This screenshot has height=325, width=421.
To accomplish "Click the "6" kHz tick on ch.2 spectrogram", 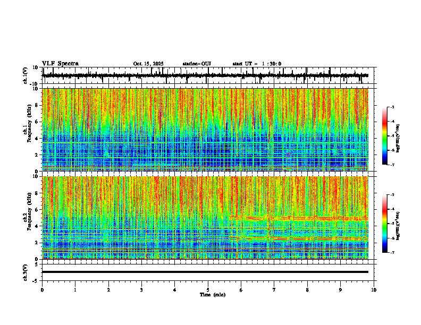I will click(x=37, y=209).
